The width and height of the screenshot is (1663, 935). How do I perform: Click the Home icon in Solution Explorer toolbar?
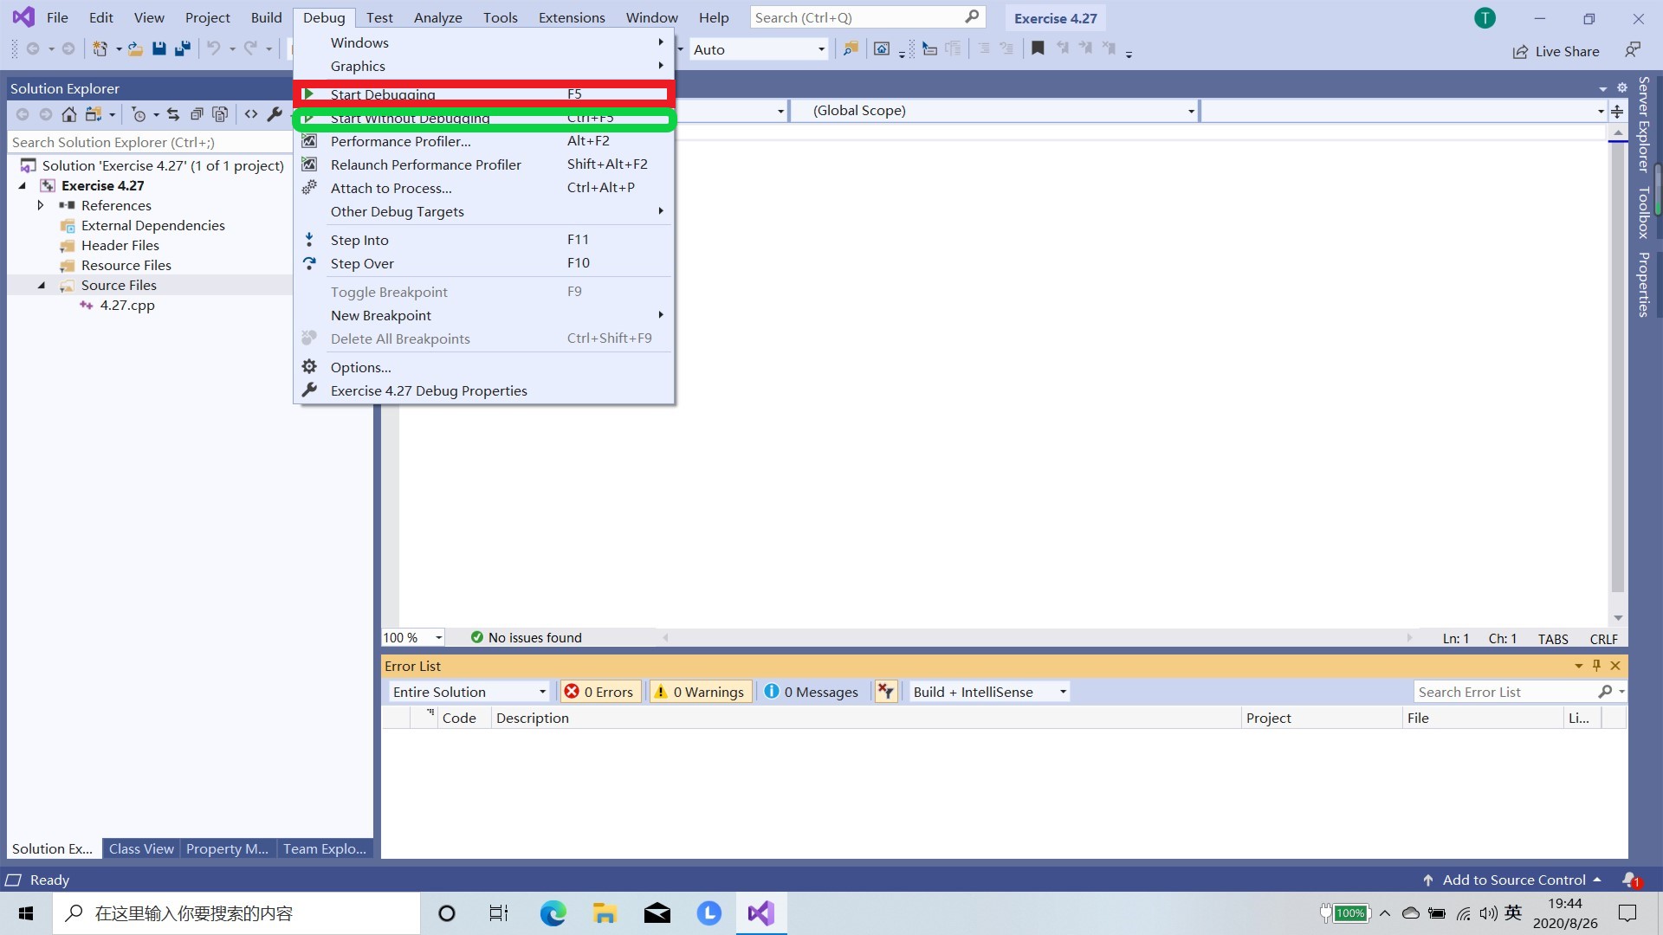[x=69, y=113]
